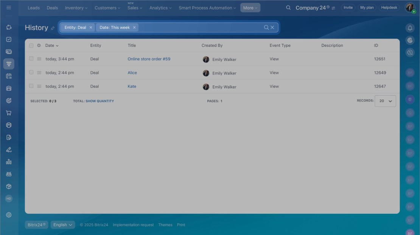Open the Kate deal link

[132, 86]
